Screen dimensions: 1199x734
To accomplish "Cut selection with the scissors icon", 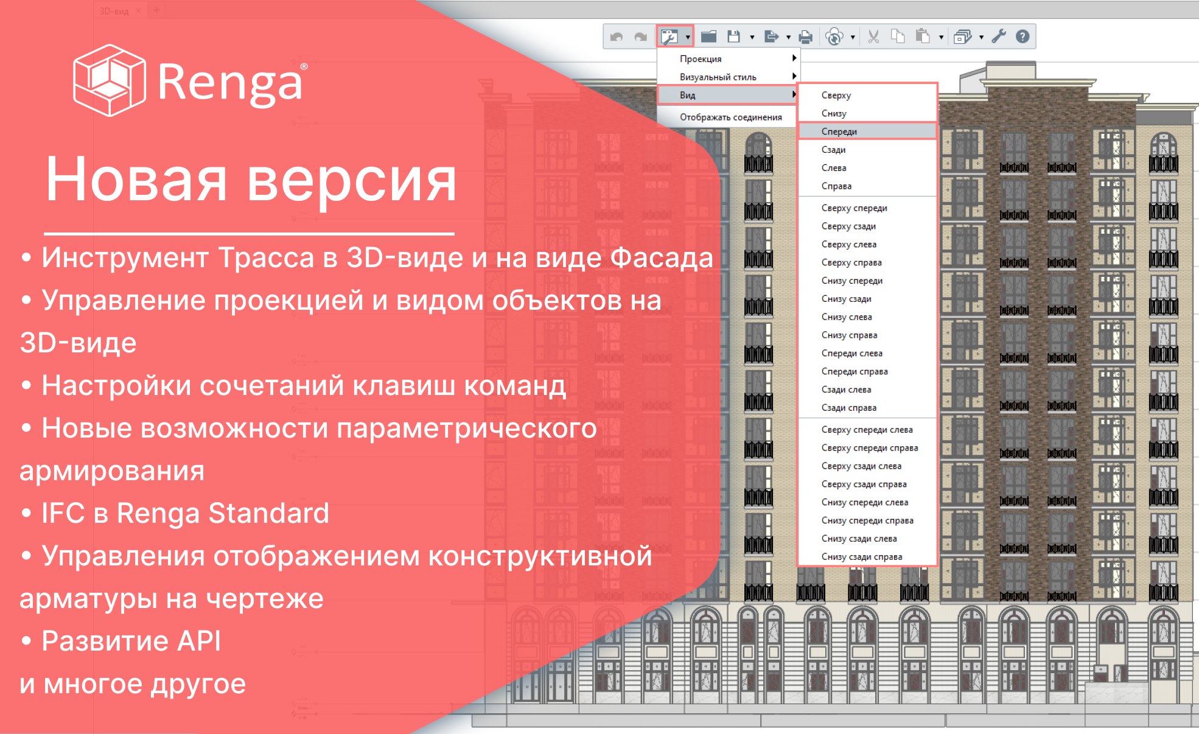I will pos(873,37).
